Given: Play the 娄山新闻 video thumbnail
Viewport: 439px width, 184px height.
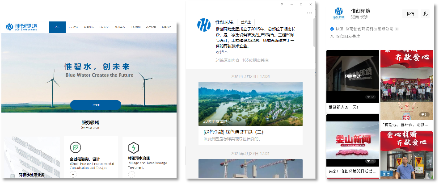Looking at the screenshot, I should pyautogui.click(x=352, y=140).
